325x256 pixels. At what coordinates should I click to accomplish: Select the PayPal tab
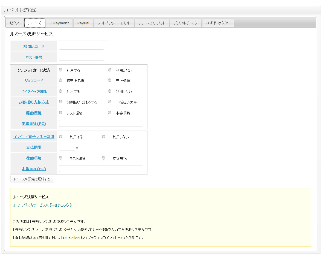pyautogui.click(x=83, y=23)
